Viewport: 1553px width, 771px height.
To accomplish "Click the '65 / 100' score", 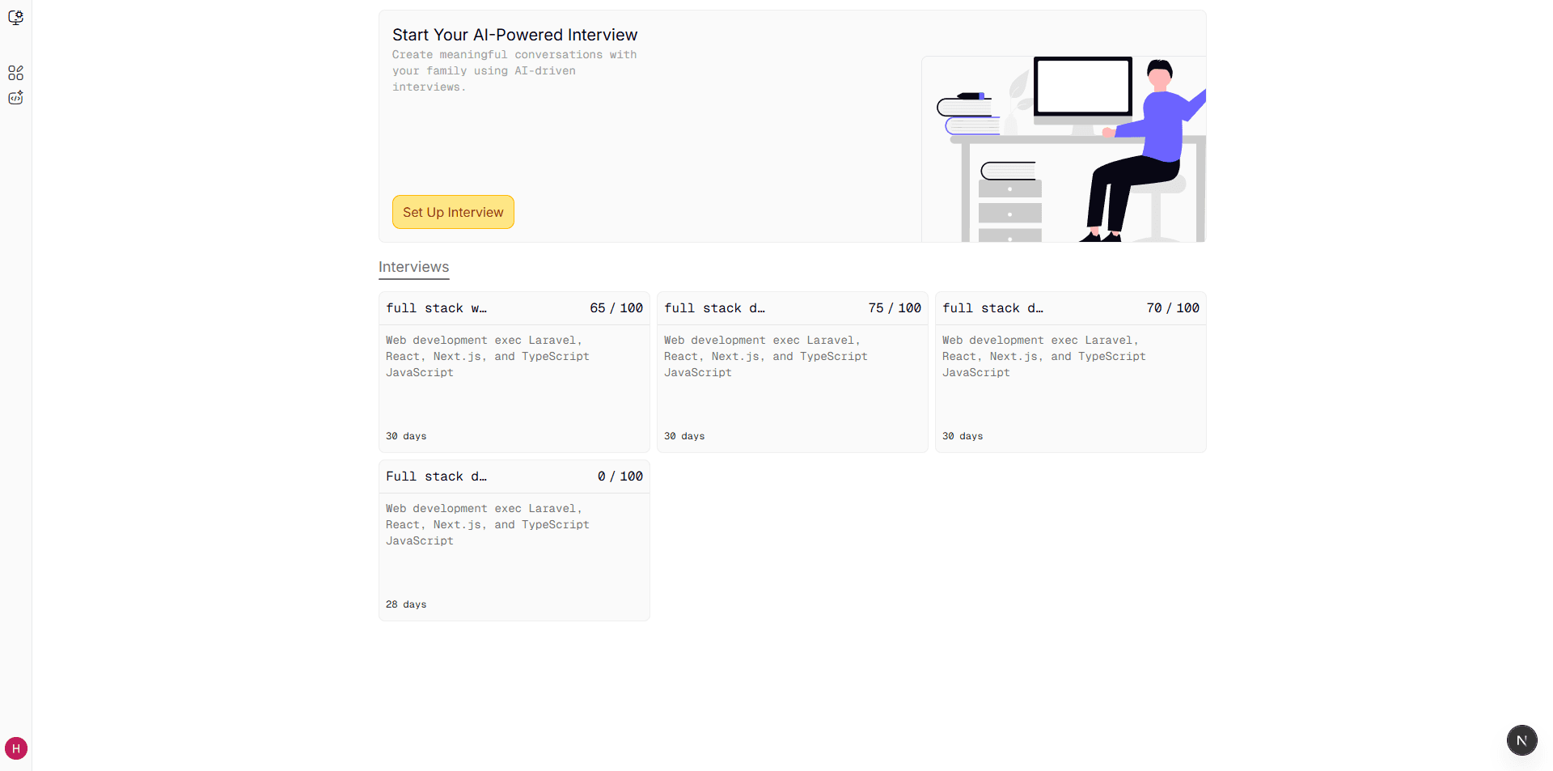I will coord(616,308).
